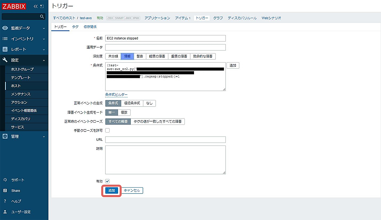The height and width of the screenshot is (220, 381).
Task: Open the 条件式ビルダー link
Action: point(116,95)
